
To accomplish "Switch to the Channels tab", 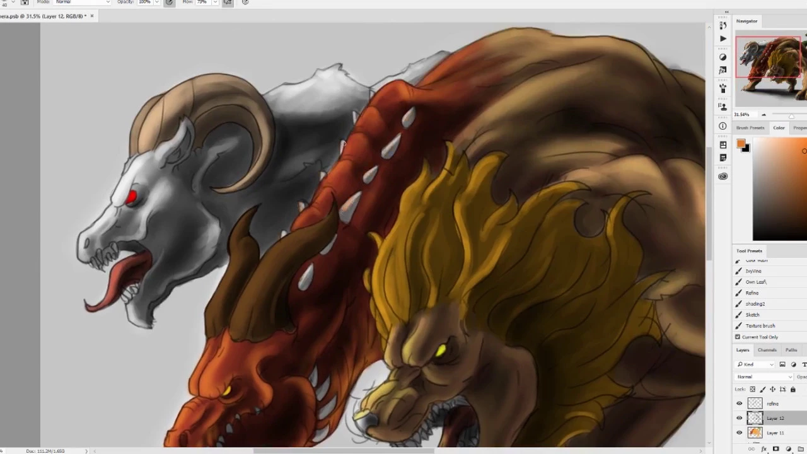I will coord(767,351).
